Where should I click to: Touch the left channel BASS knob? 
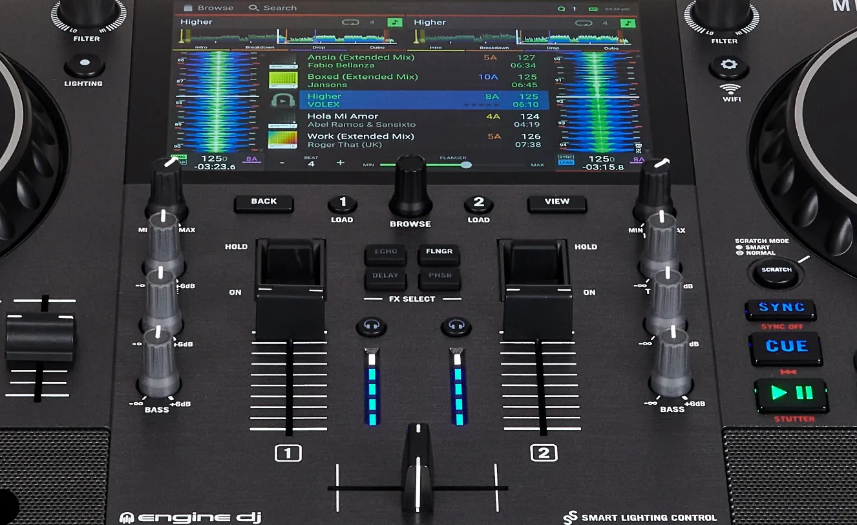coord(158,363)
